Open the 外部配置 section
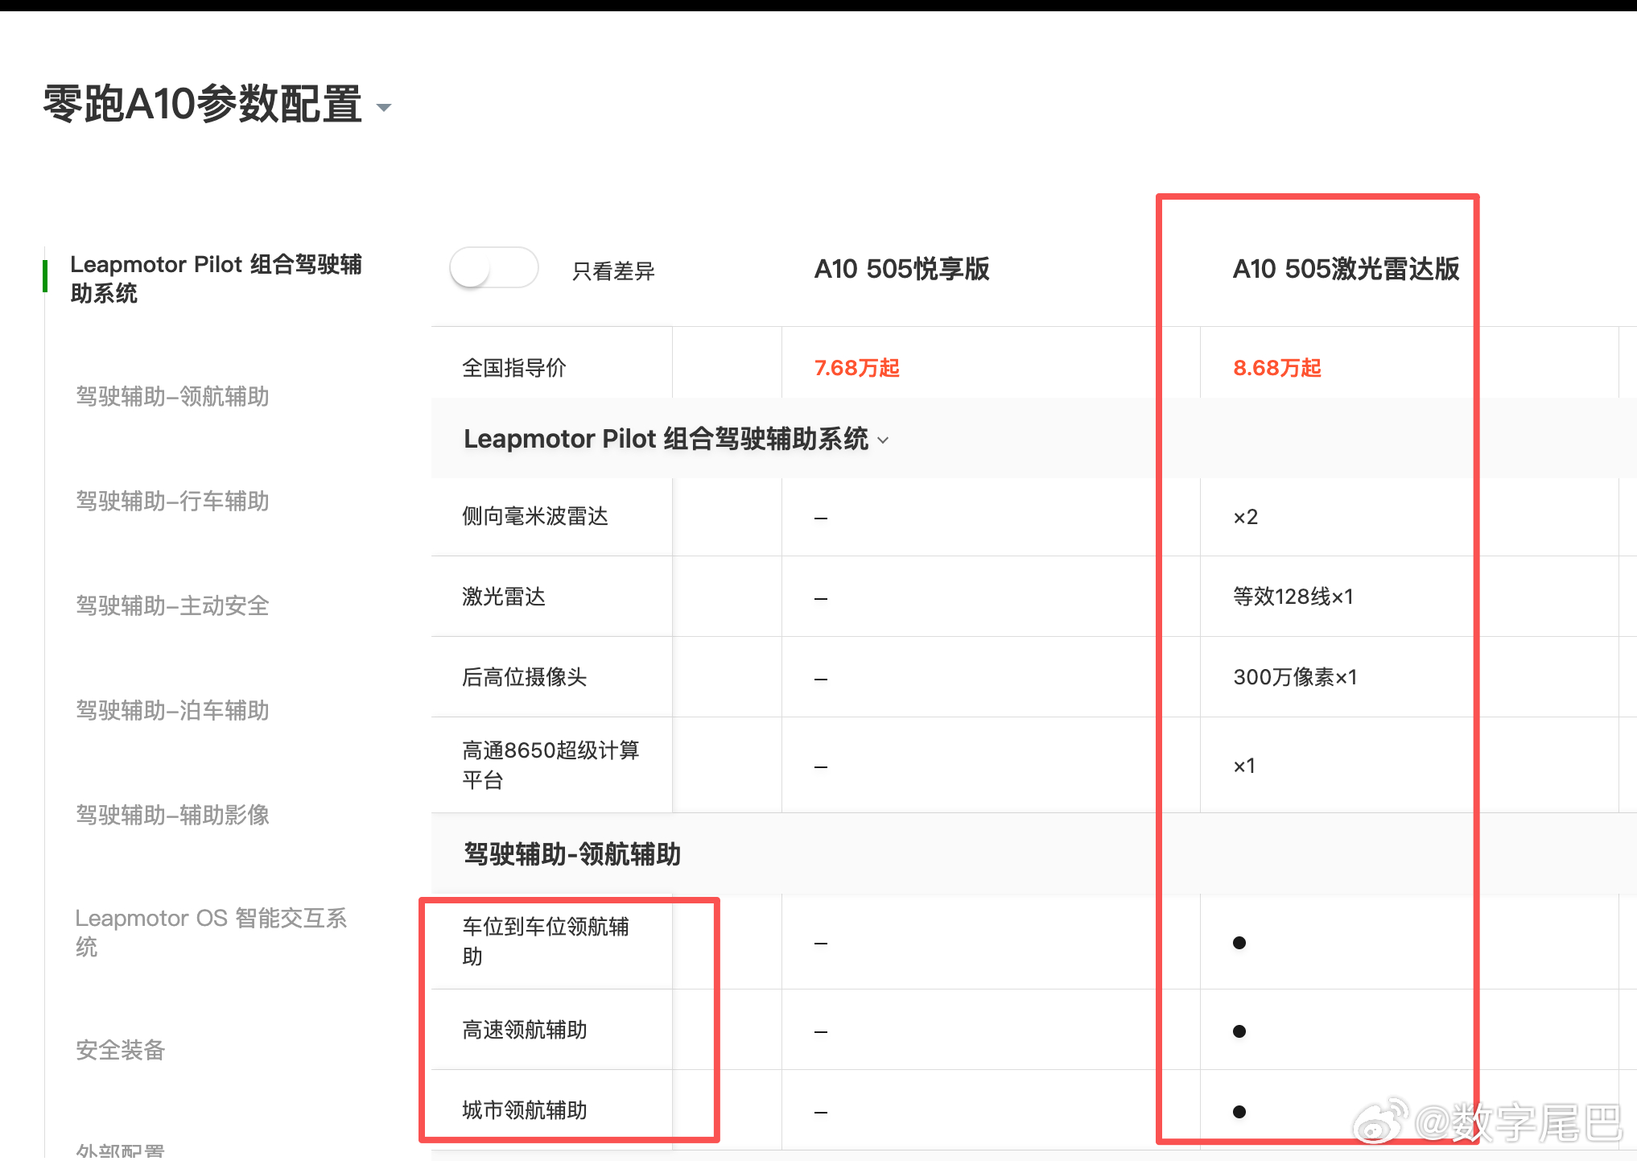The width and height of the screenshot is (1637, 1161). (119, 1150)
